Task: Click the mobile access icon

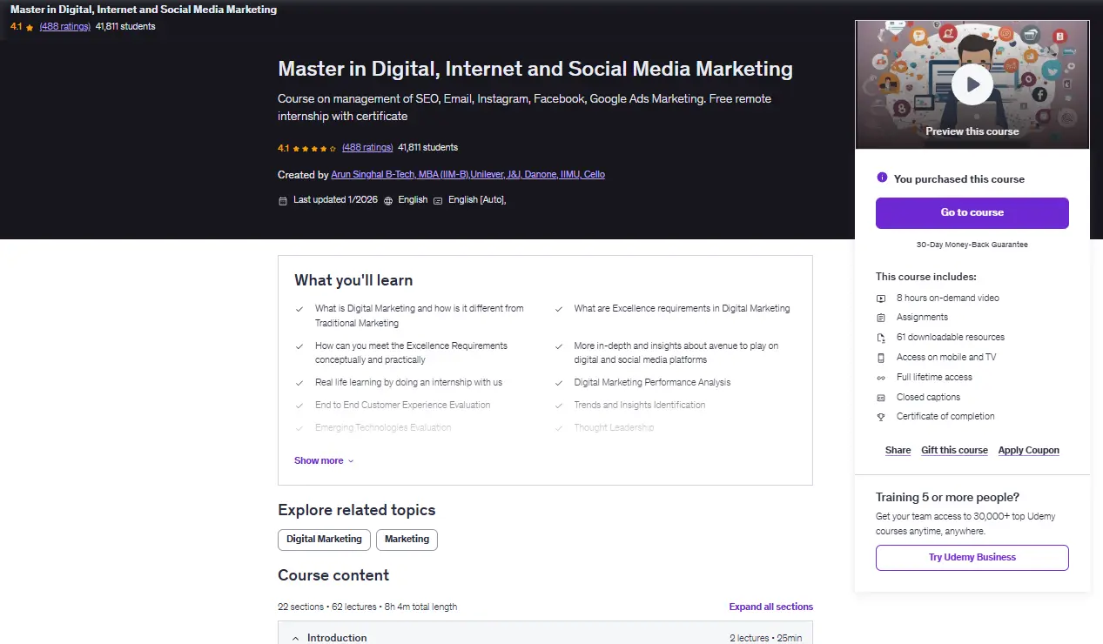Action: pyautogui.click(x=881, y=358)
